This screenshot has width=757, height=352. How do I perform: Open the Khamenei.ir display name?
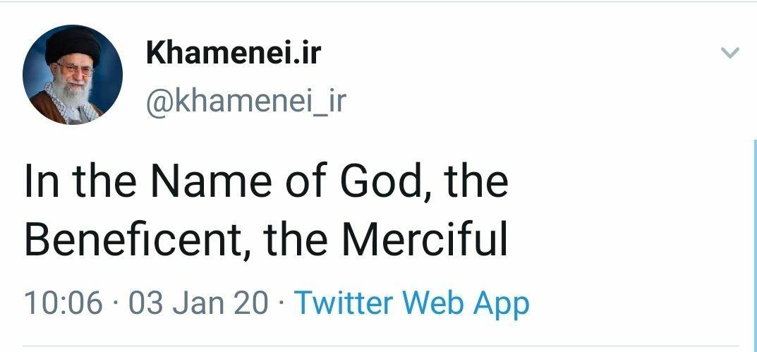click(x=234, y=53)
